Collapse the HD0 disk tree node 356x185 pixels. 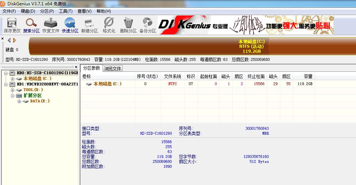(6, 73)
